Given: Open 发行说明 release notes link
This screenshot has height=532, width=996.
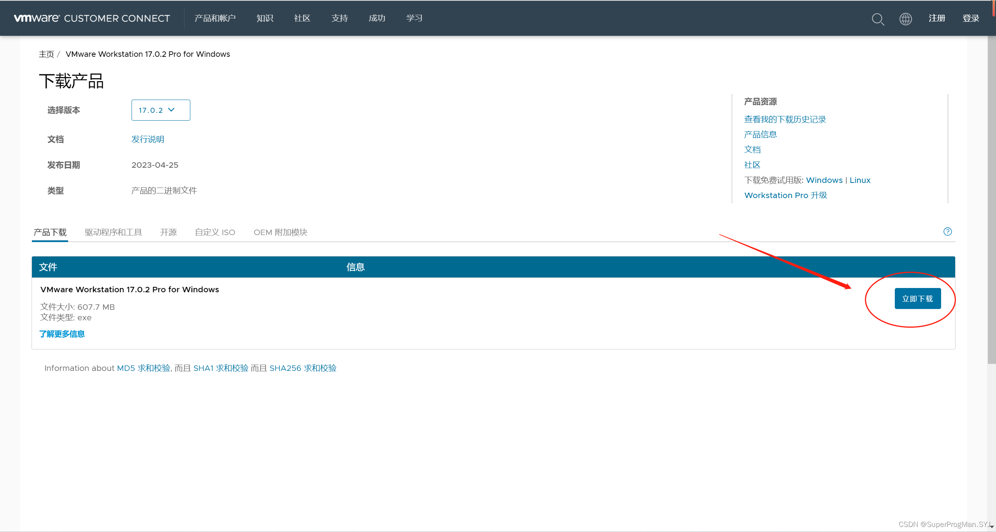Looking at the screenshot, I should coord(148,139).
